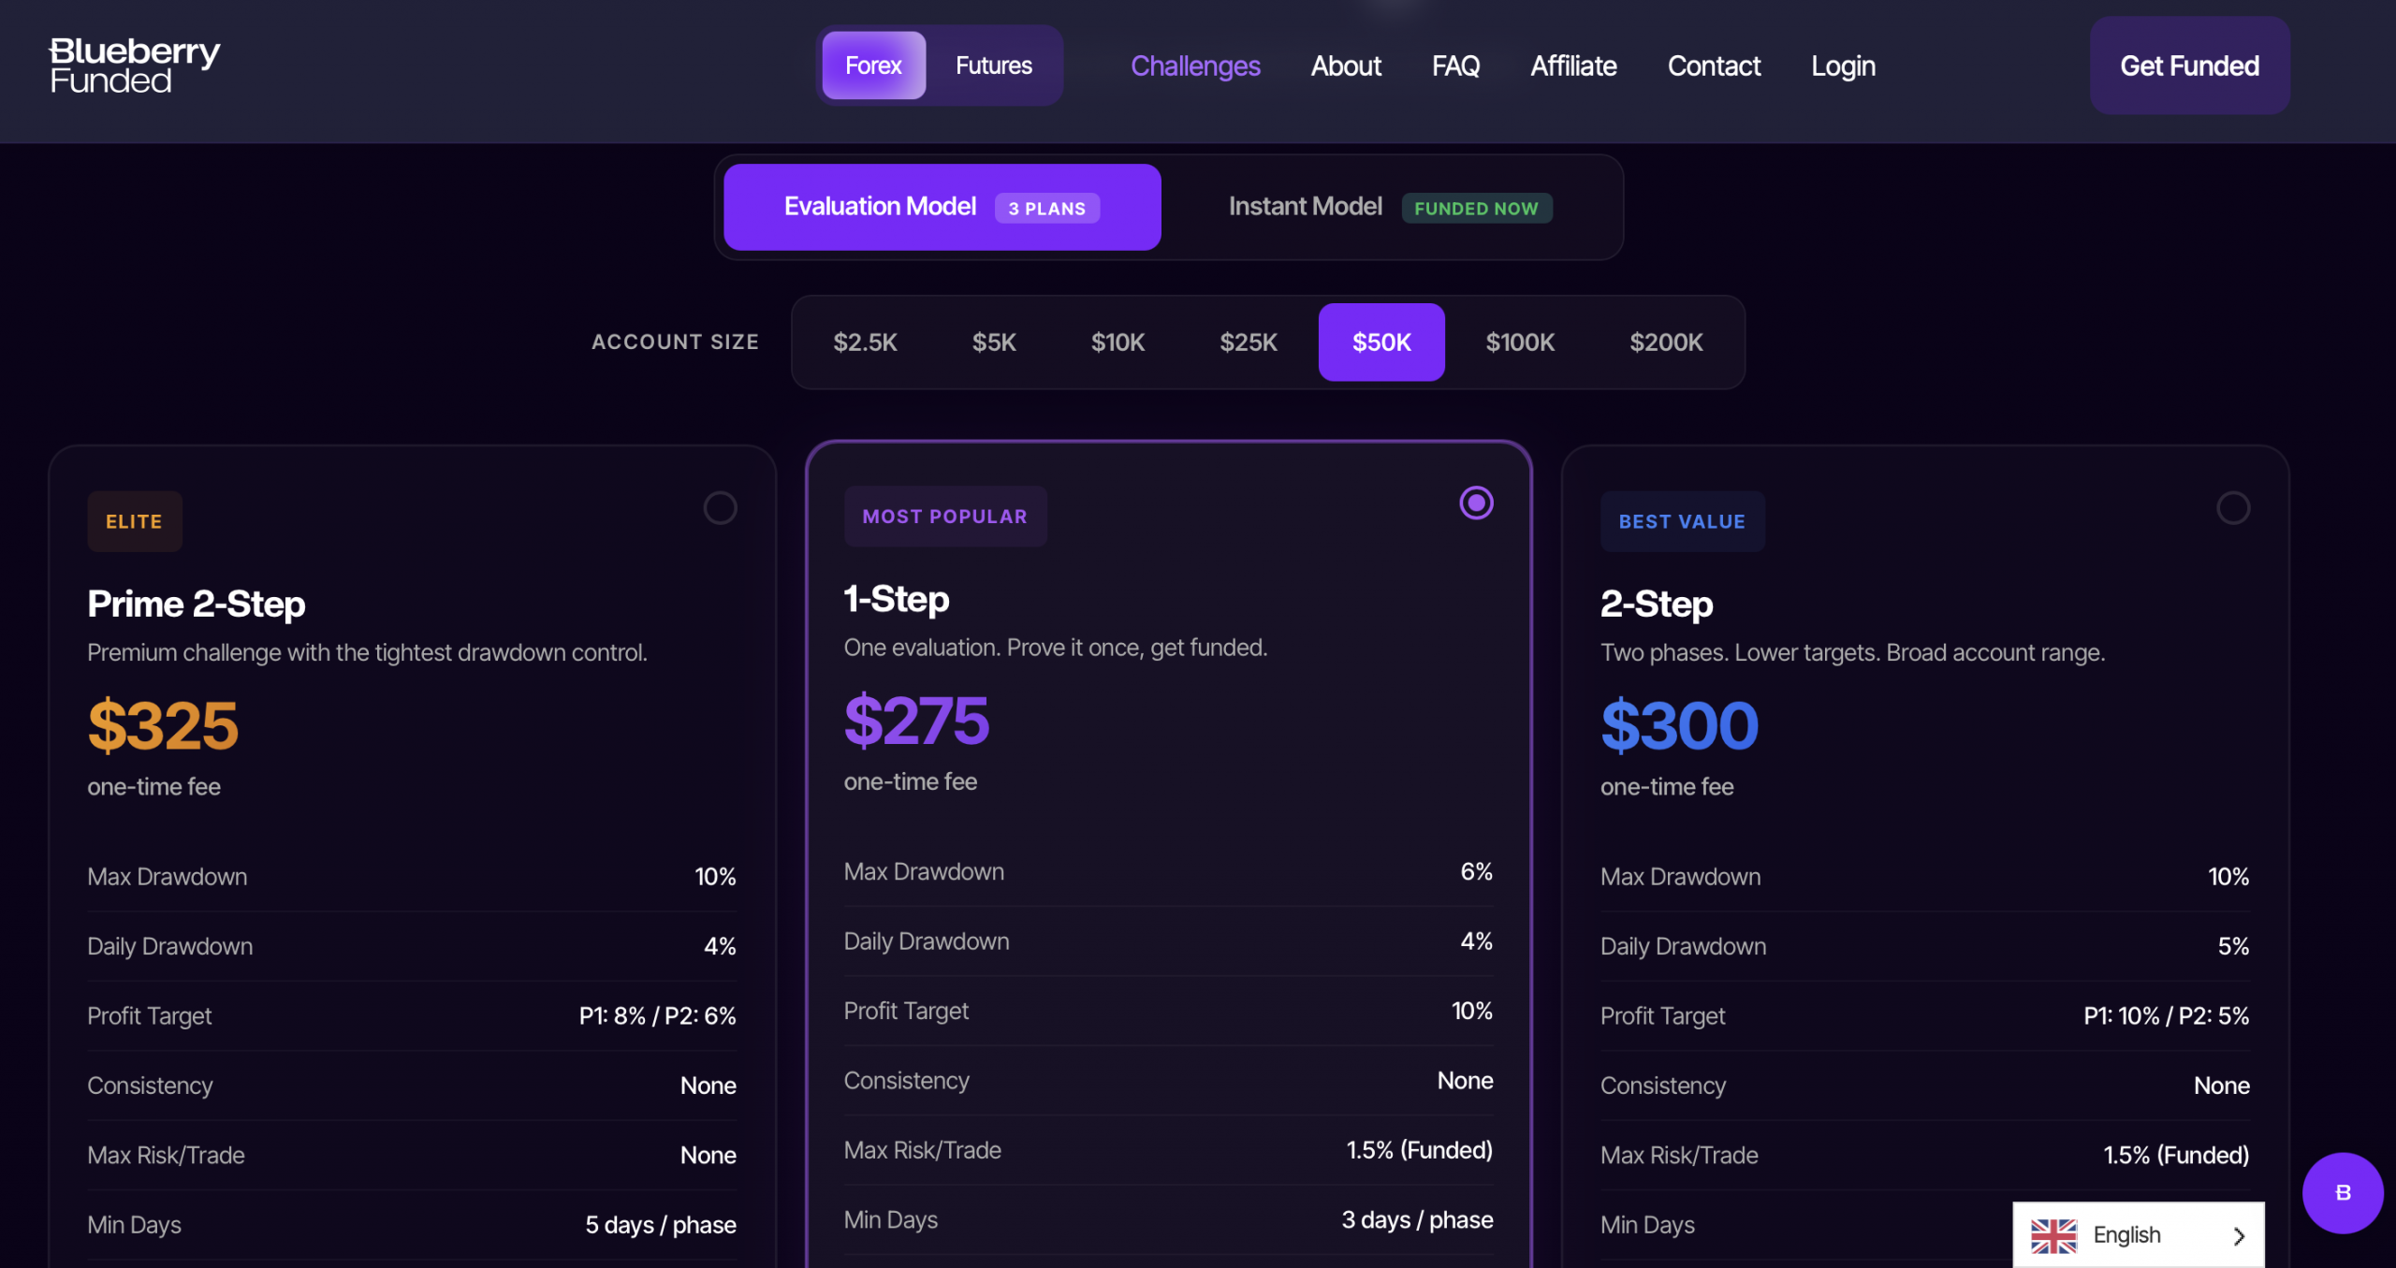Click the '3 days / phase' value
2396x1268 pixels.
1417,1219
